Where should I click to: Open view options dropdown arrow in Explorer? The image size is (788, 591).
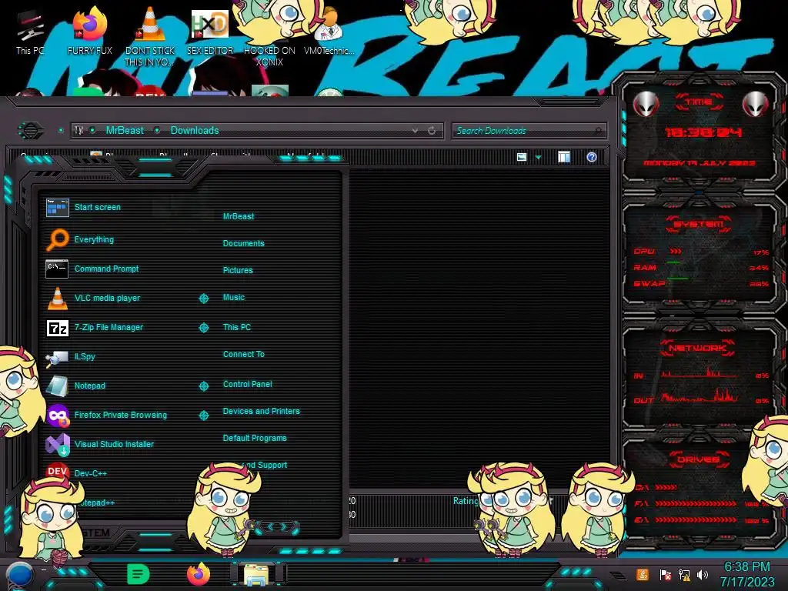point(538,158)
